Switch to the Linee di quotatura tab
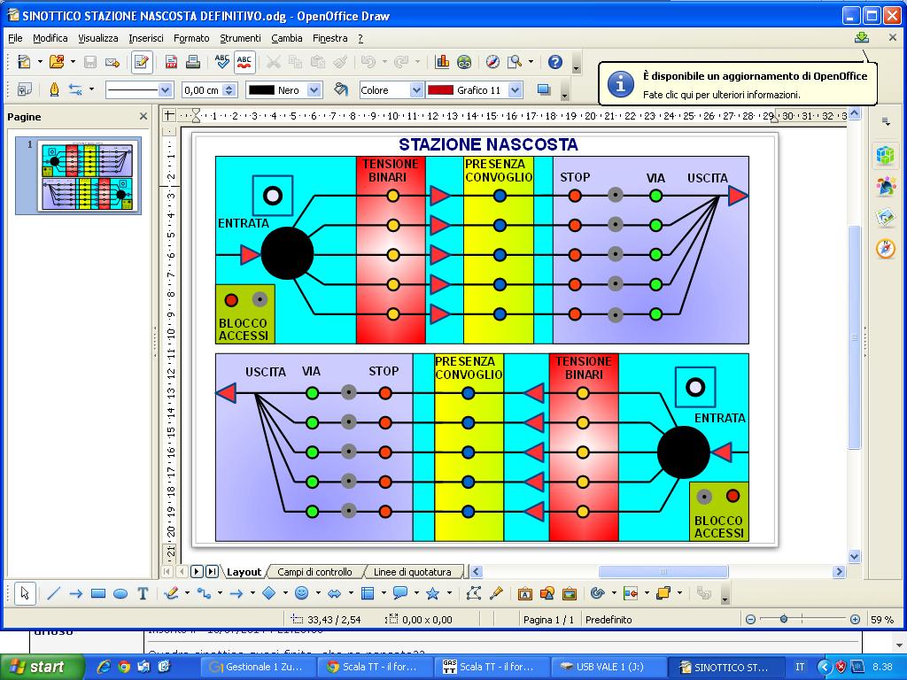 [x=412, y=572]
